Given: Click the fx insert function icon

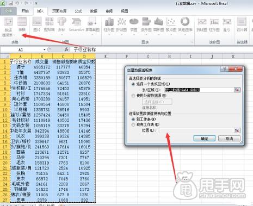Looking at the screenshot, I should pyautogui.click(x=66, y=49).
